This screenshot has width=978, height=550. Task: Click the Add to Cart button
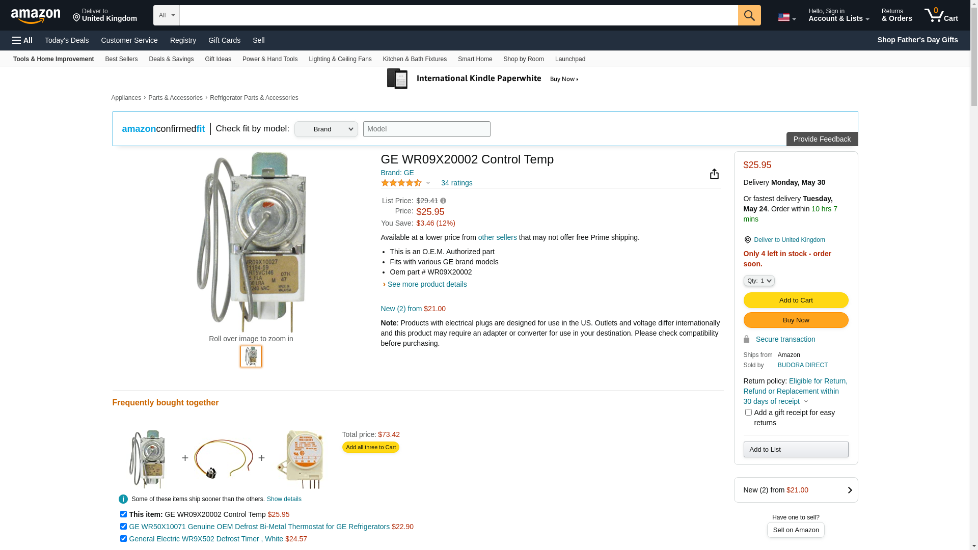[x=796, y=300]
